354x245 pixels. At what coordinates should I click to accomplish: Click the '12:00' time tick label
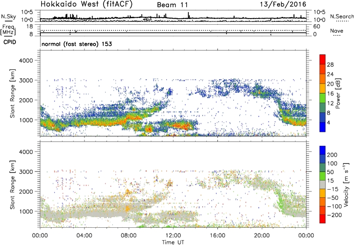(x=173, y=236)
